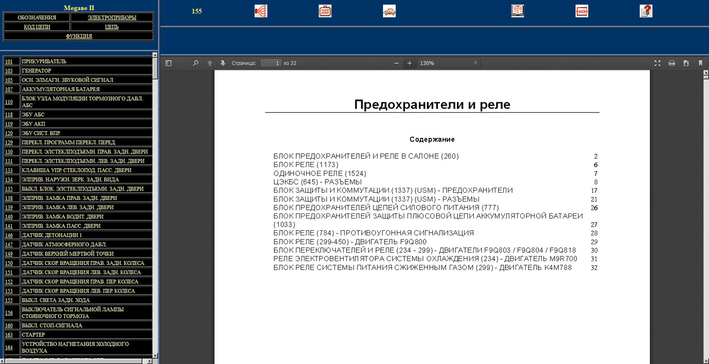Open the help question mark icon

(x=646, y=11)
